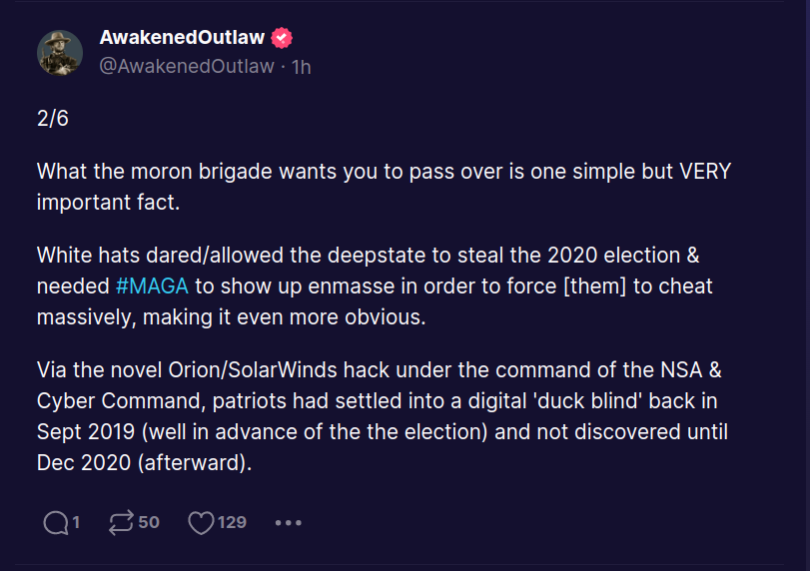Open the AwakenedOutlaw profile avatar

click(60, 52)
